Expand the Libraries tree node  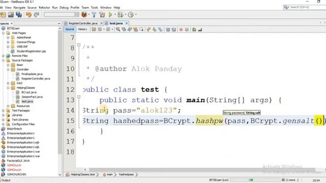(3, 115)
